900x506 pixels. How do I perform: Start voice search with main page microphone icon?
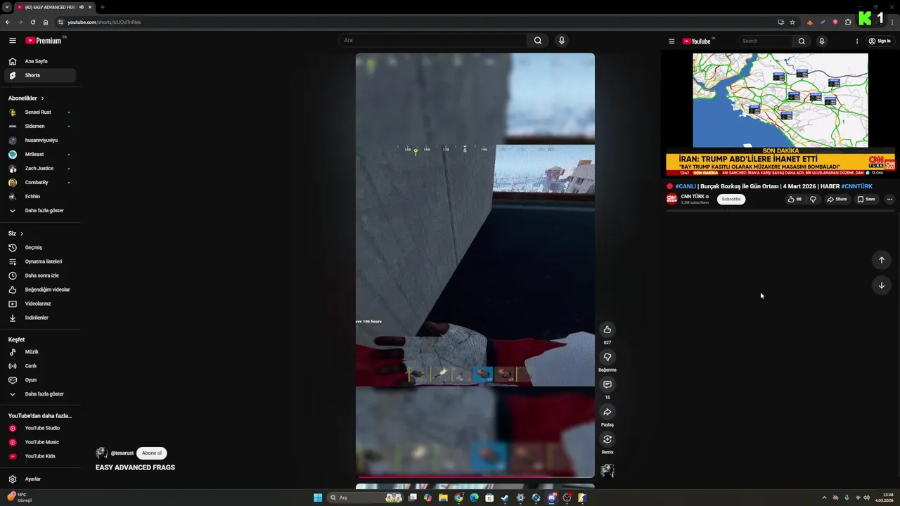tap(561, 41)
